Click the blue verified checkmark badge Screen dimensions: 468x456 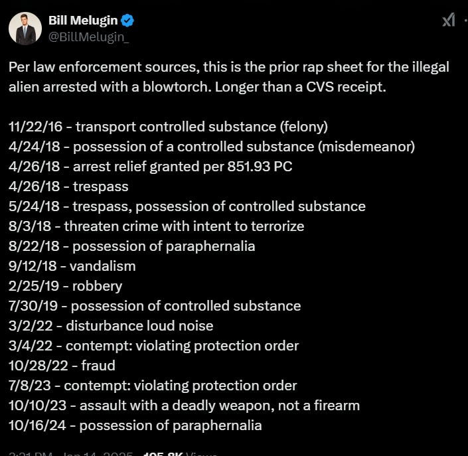(x=127, y=21)
